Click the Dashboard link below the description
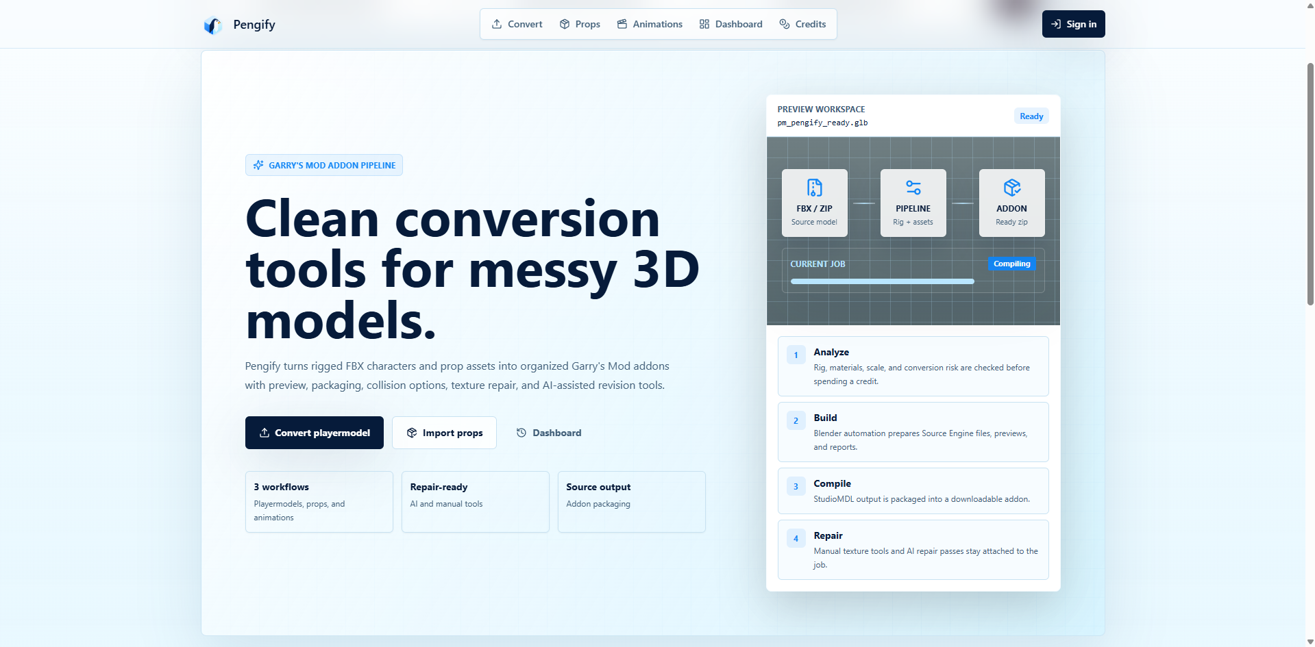The image size is (1315, 647). tap(549, 433)
